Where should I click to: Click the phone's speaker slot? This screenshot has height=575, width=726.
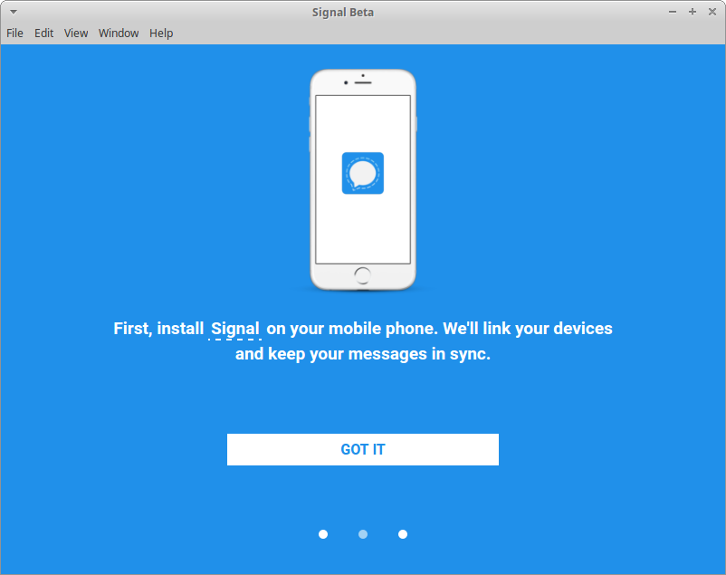point(363,81)
